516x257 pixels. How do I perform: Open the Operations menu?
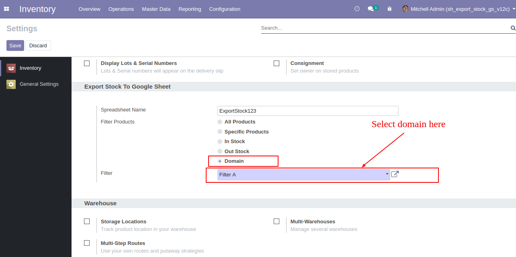click(x=121, y=9)
